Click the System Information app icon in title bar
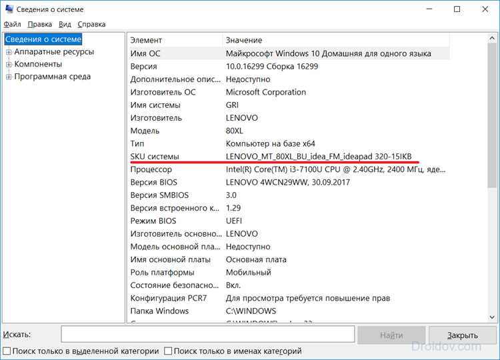 [9, 9]
